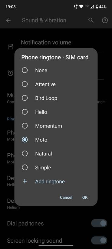The width and height of the screenshot is (112, 249).
Task: Cancel the ringtone dialog
Action: pyautogui.click(x=66, y=198)
